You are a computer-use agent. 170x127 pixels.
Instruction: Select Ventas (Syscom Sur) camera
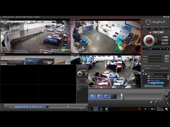pos(157,83)
